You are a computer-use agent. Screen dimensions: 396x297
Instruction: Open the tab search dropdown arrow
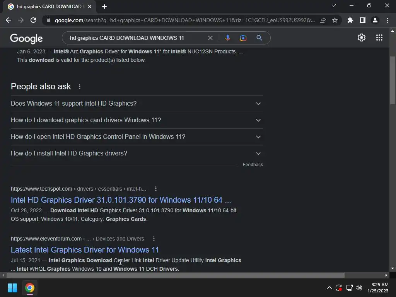(334, 5)
